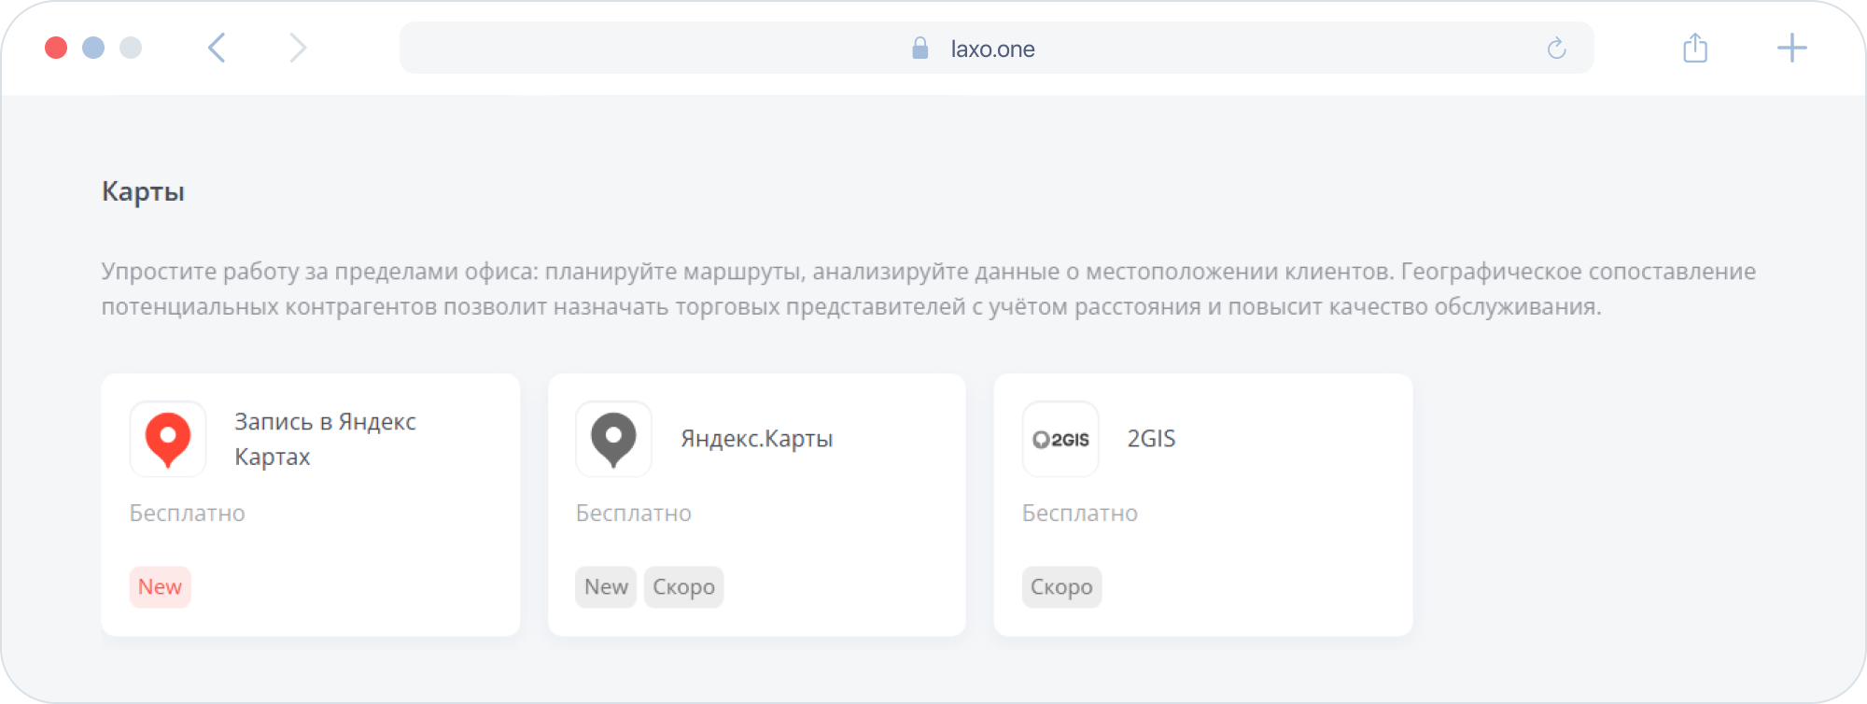Click the browser back arrow
The height and width of the screenshot is (704, 1867).
217,48
